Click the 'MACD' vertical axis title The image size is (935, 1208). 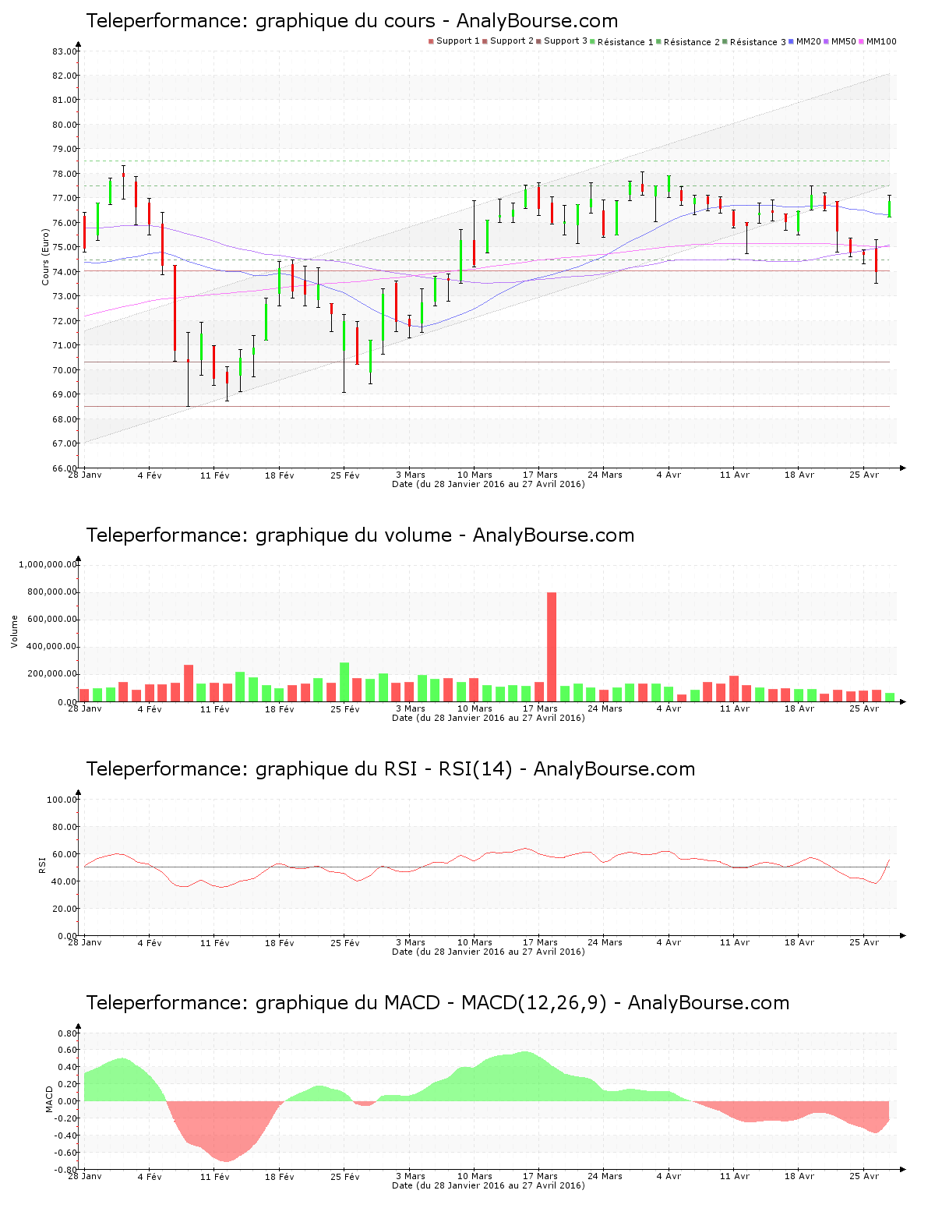(49, 1099)
